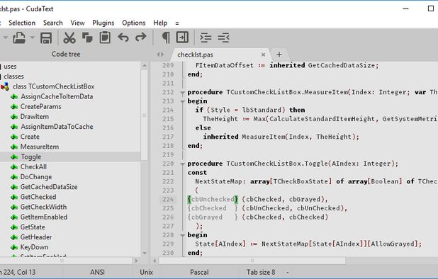438x279 pixels.
Task: Open the View menu
Action: 77,23
